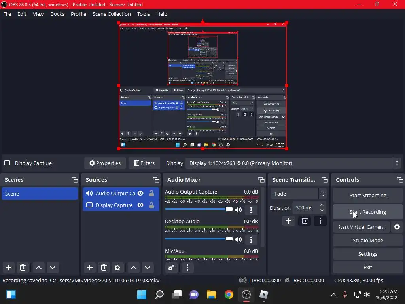Enable Studio Mode

point(368,240)
